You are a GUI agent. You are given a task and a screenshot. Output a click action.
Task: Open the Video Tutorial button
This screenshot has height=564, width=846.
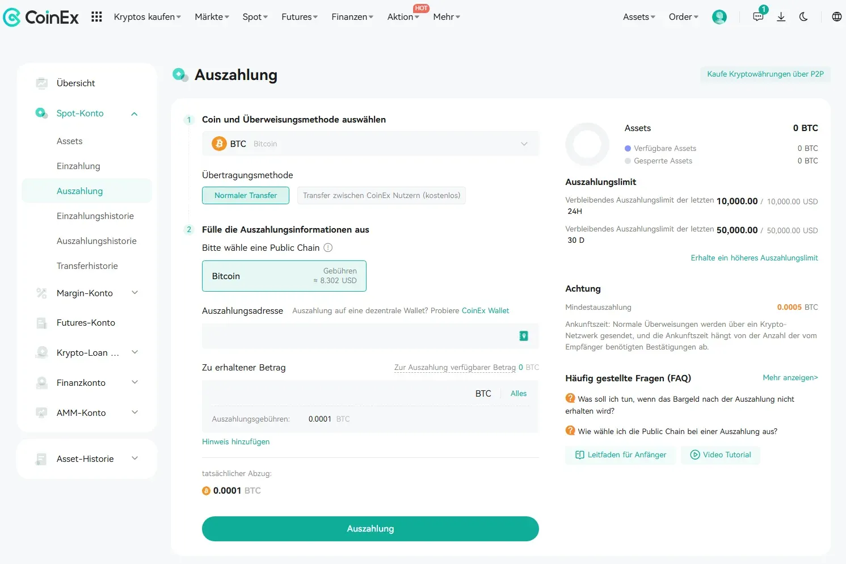pyautogui.click(x=721, y=455)
